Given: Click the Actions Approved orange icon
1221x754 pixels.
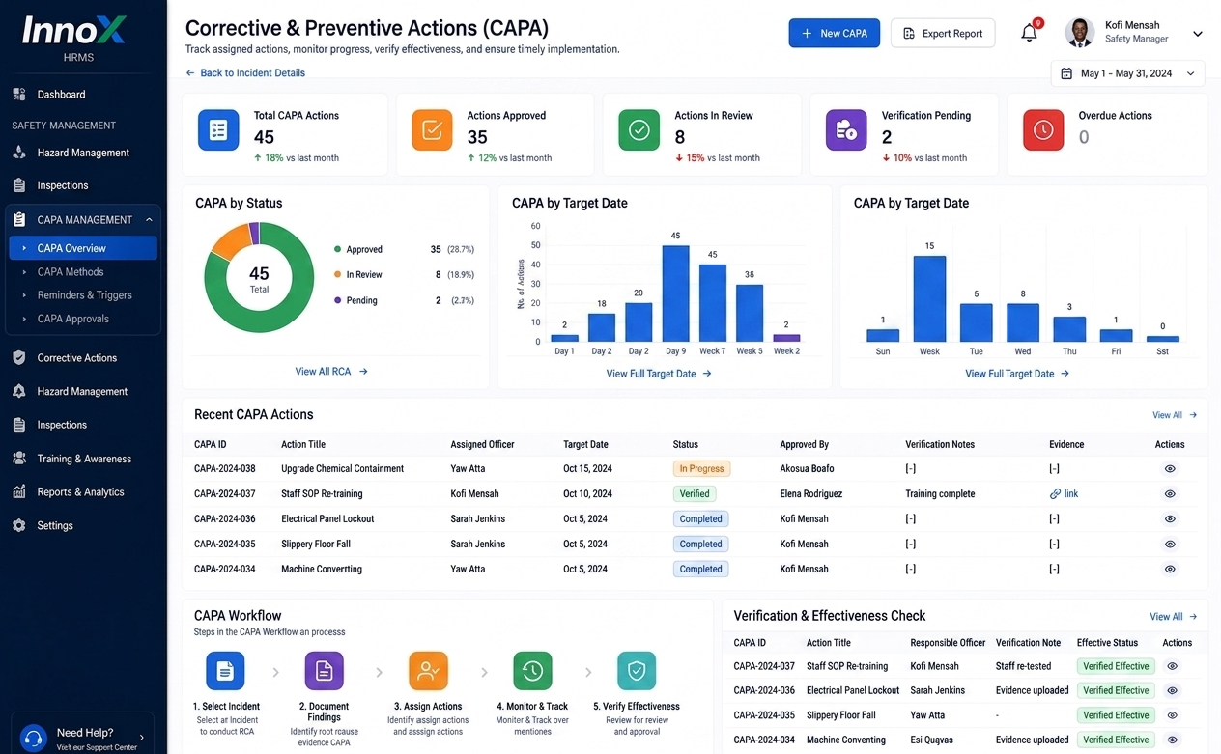Looking at the screenshot, I should 432,130.
